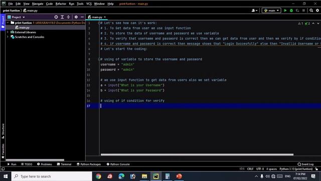Expand Scratches and Consoles node
321x181 pixels.
(8, 37)
